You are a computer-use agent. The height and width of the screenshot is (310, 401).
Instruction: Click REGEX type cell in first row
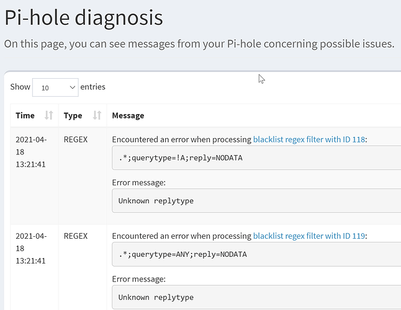point(76,139)
